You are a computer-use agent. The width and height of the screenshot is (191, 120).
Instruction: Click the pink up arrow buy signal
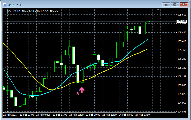pos(82,90)
